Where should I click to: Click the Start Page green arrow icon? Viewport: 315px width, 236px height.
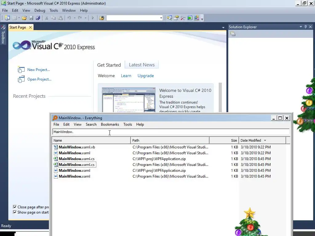click(x=189, y=18)
